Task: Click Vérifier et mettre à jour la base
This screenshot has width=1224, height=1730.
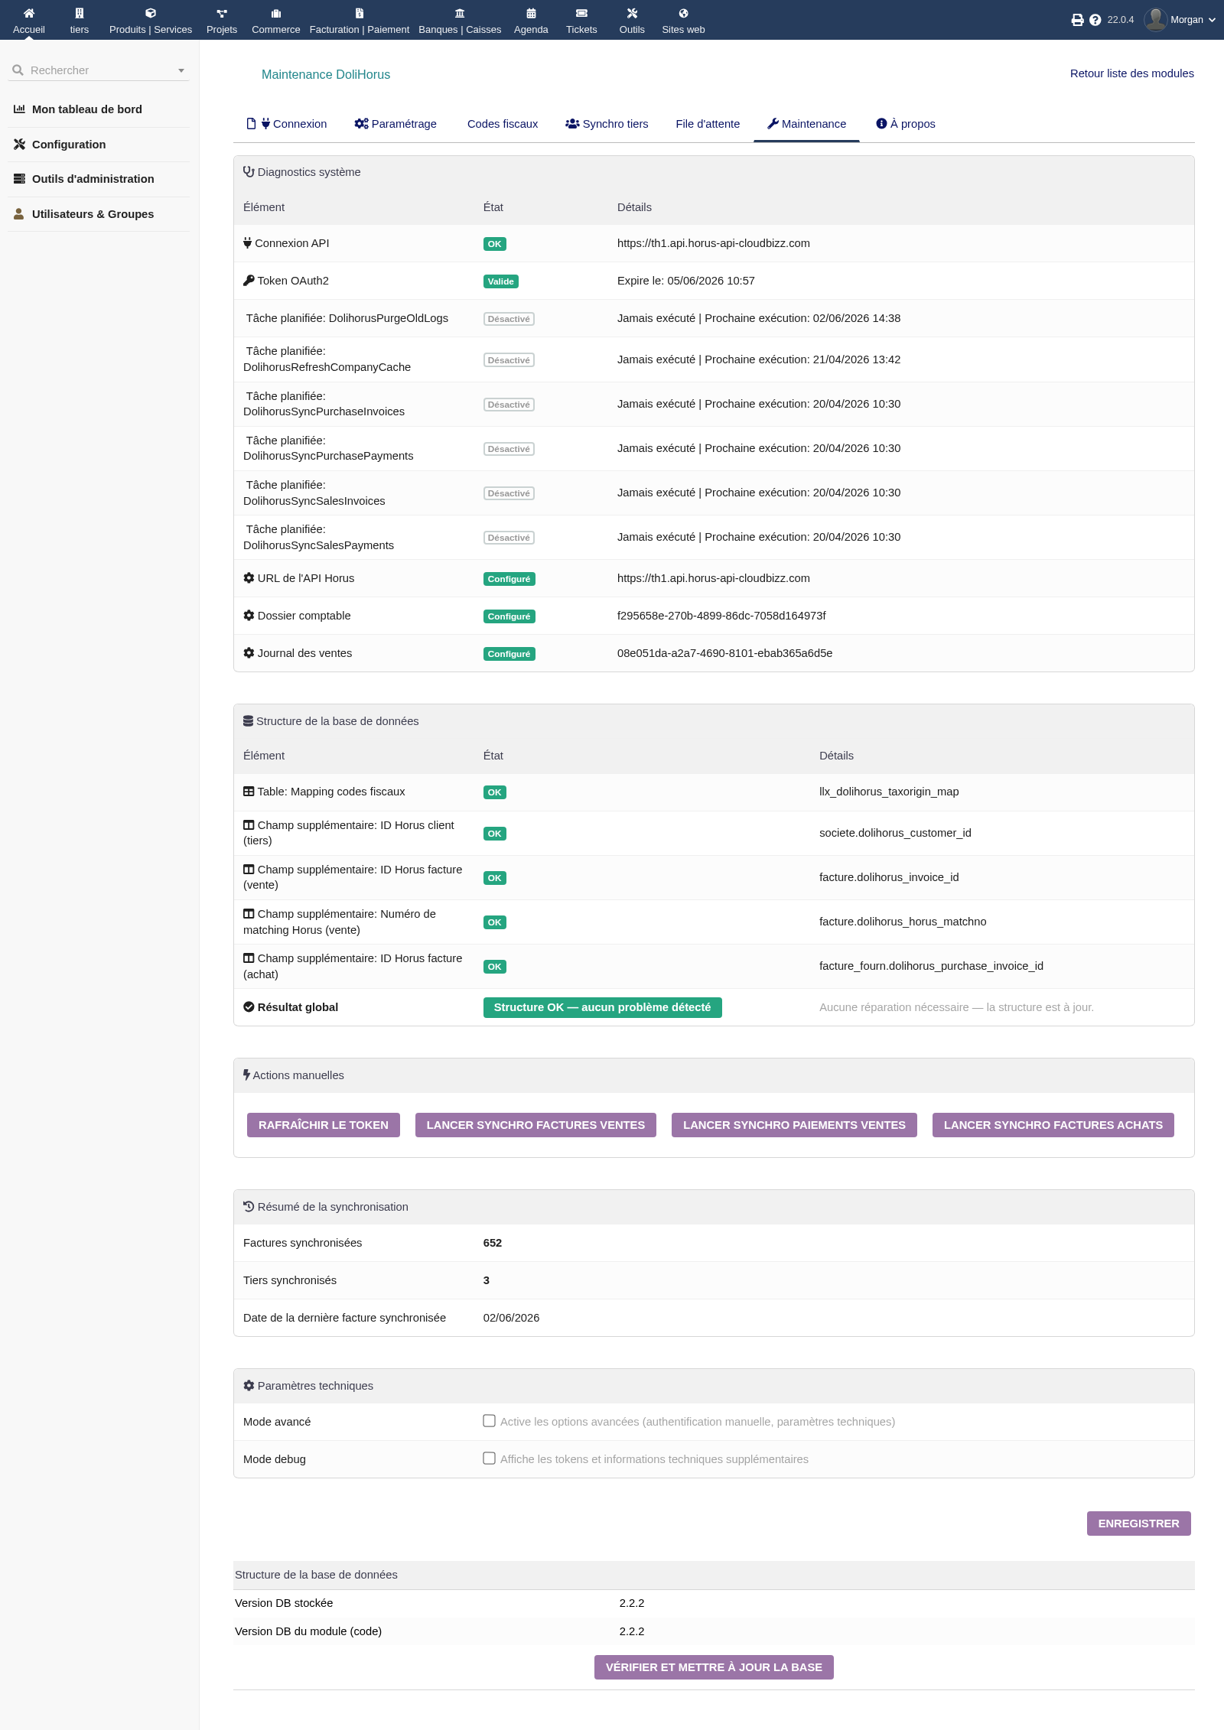Action: [714, 1667]
